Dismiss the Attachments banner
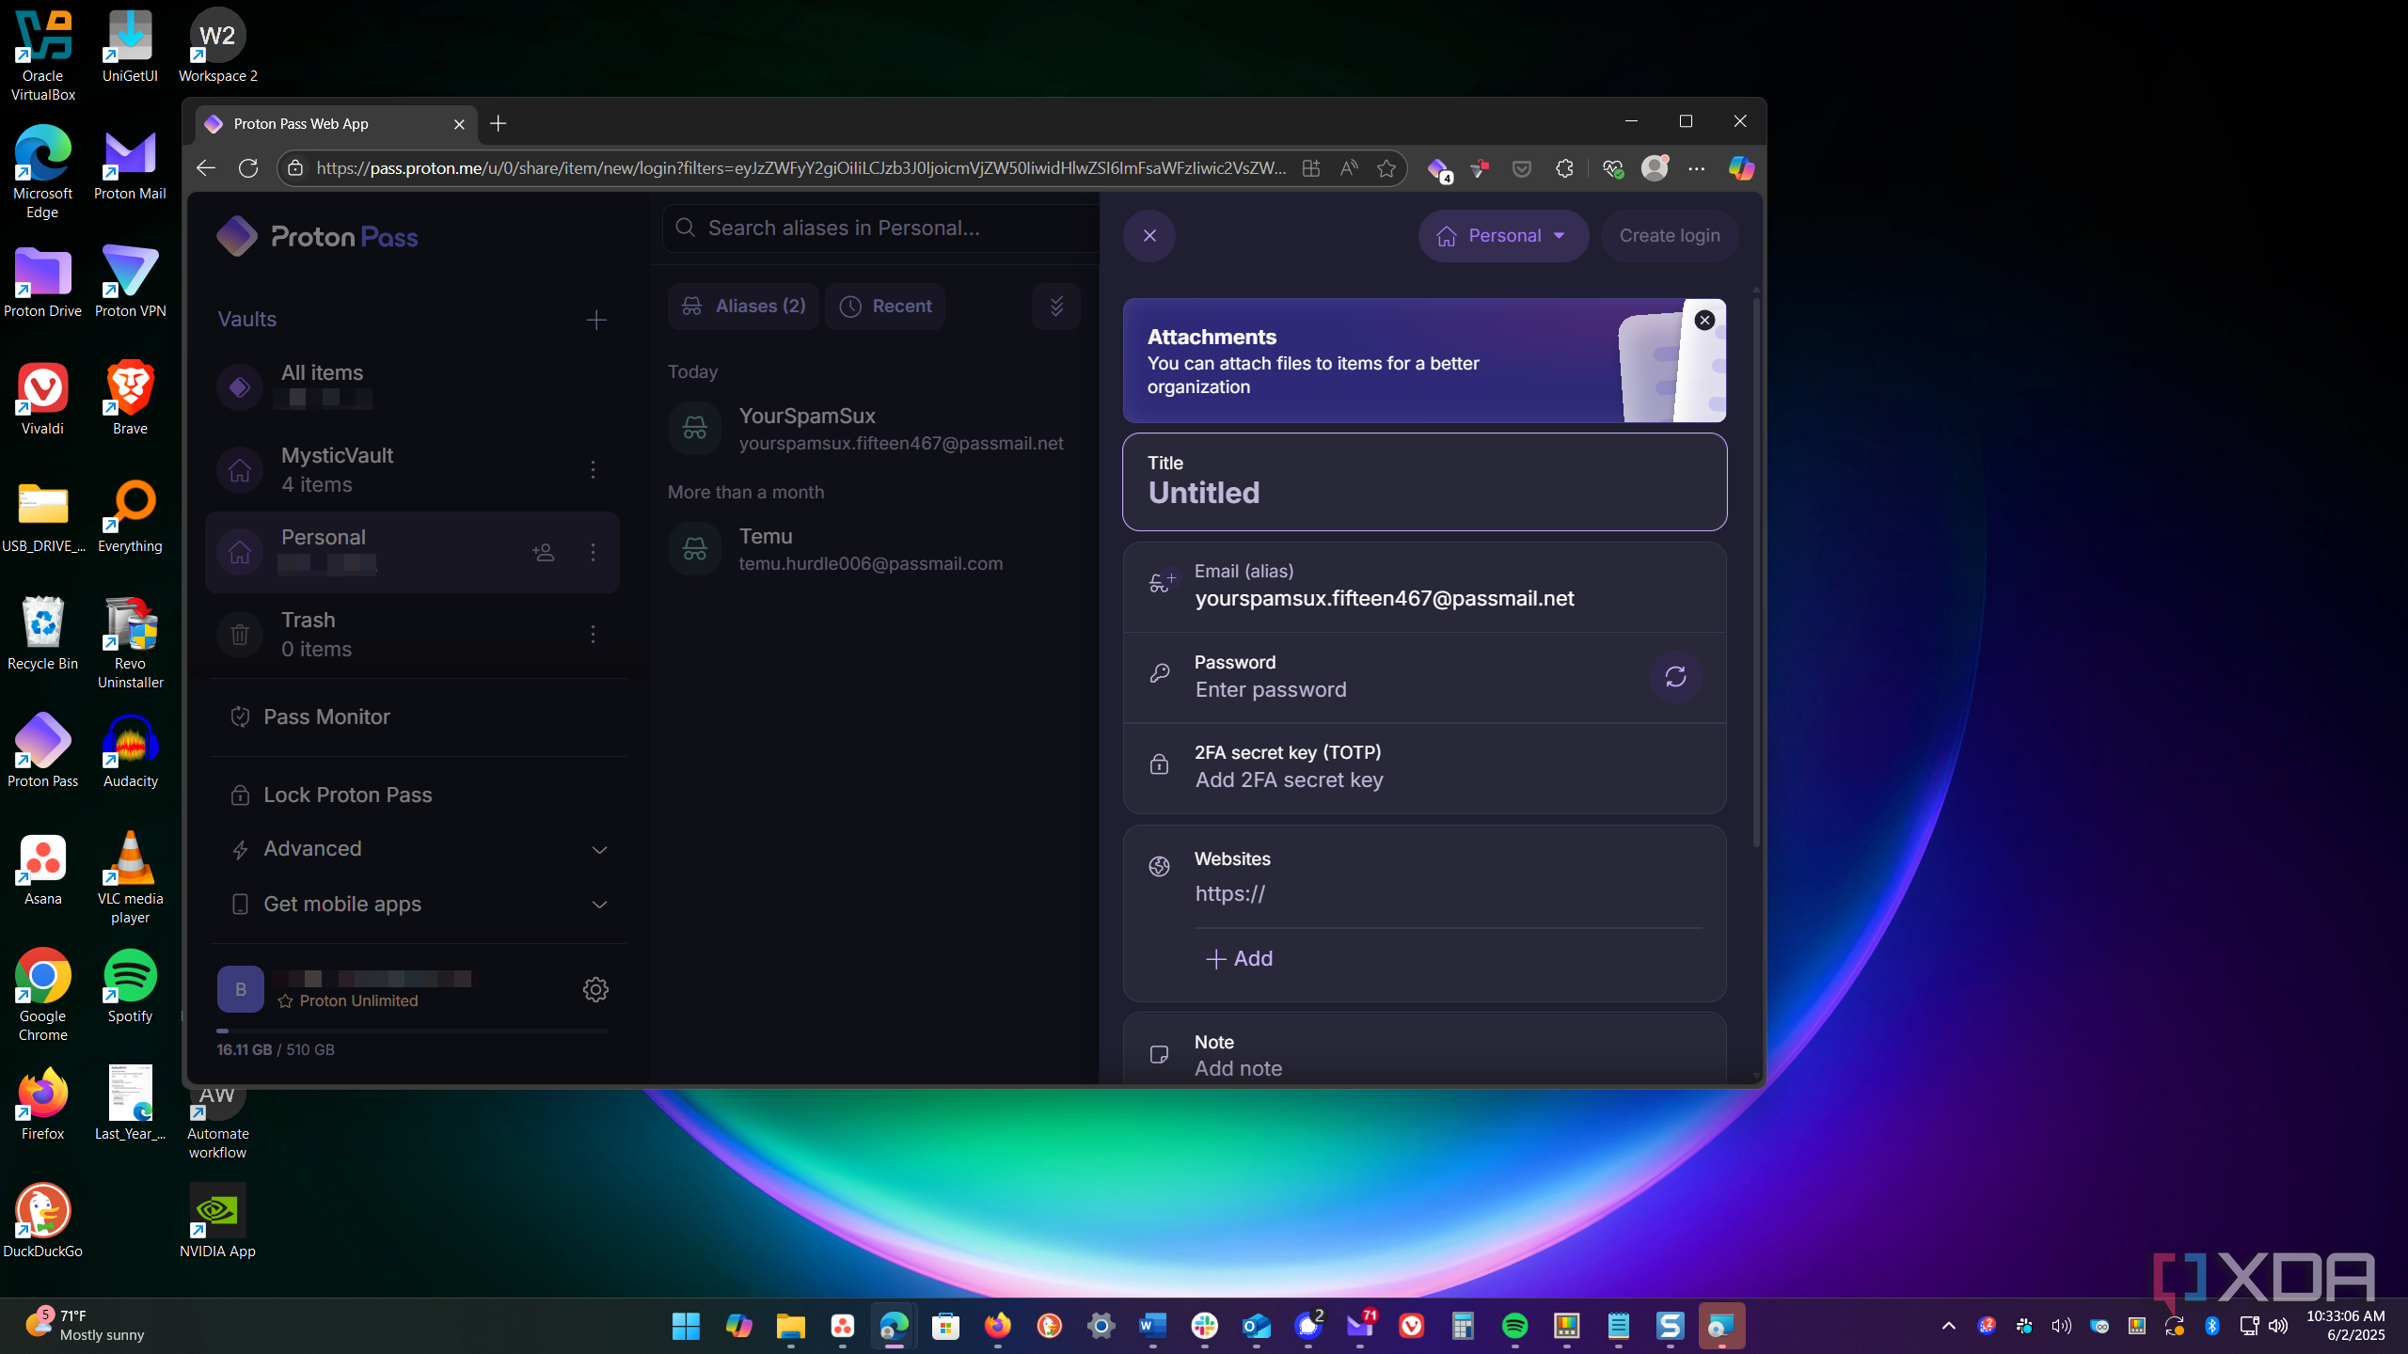2408x1354 pixels. pos(1704,321)
